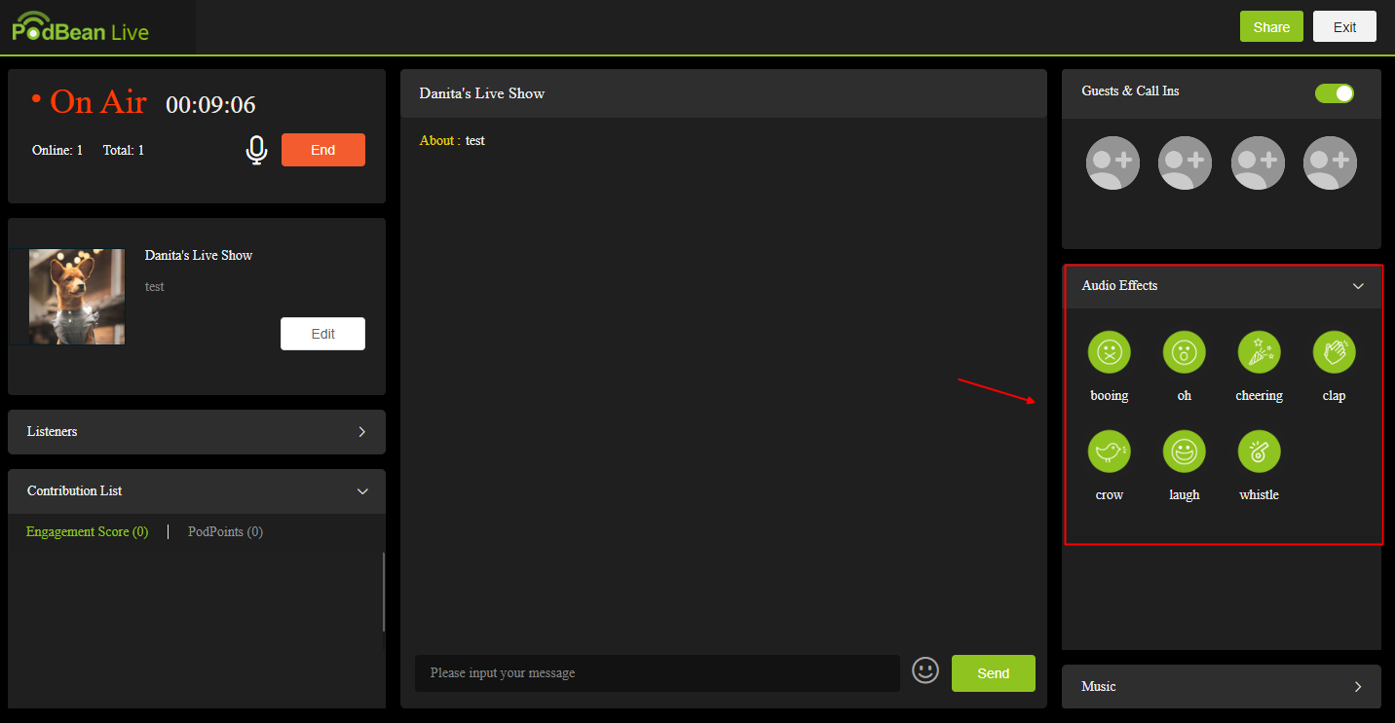Viewport: 1395px width, 723px height.
Task: Play the clap audio effect
Action: [1334, 351]
